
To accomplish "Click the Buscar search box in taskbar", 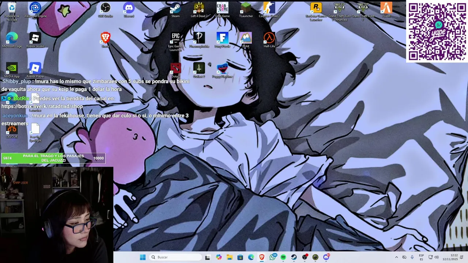I will coord(176,257).
